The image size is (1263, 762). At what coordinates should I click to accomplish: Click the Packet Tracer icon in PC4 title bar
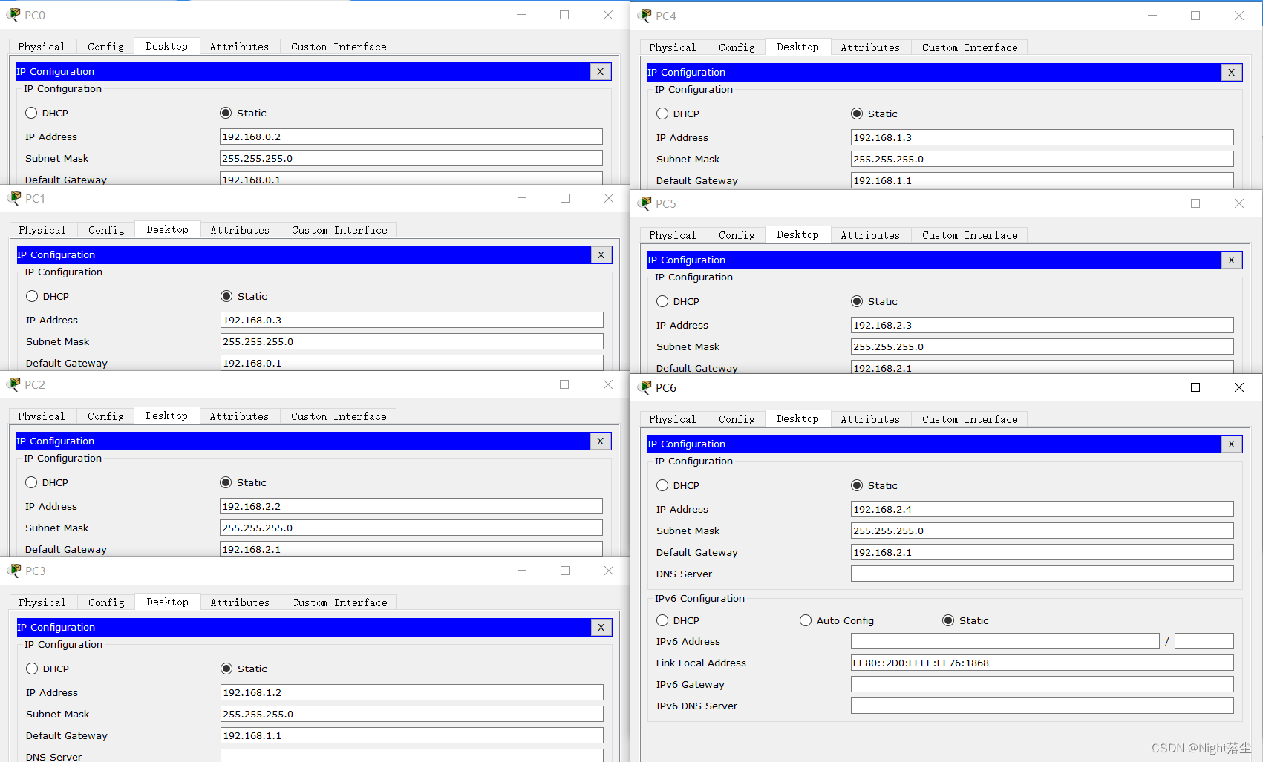pos(644,16)
